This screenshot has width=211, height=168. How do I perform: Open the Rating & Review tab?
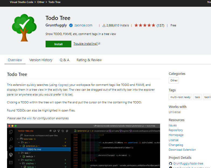[89, 60]
